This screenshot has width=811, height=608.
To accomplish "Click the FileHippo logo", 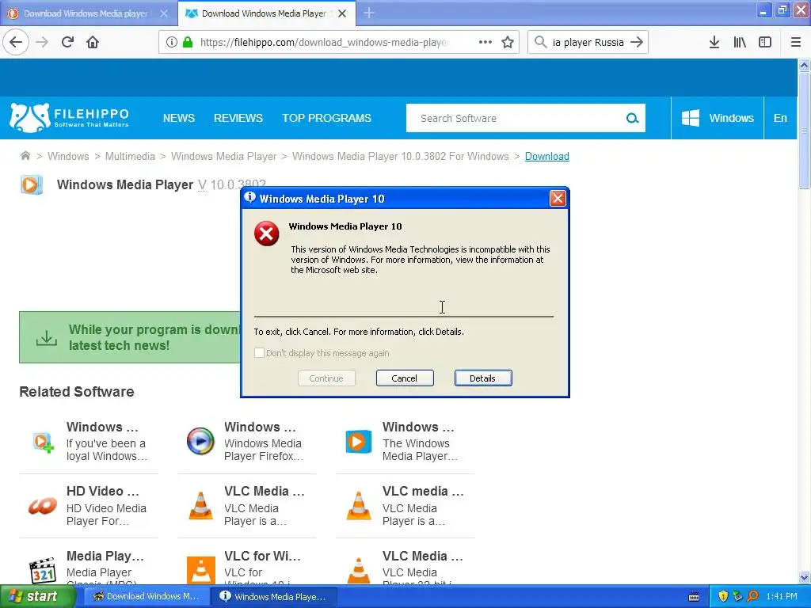I will [69, 117].
